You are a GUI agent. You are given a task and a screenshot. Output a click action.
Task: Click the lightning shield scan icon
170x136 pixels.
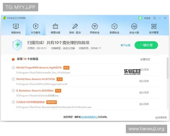[17, 45]
